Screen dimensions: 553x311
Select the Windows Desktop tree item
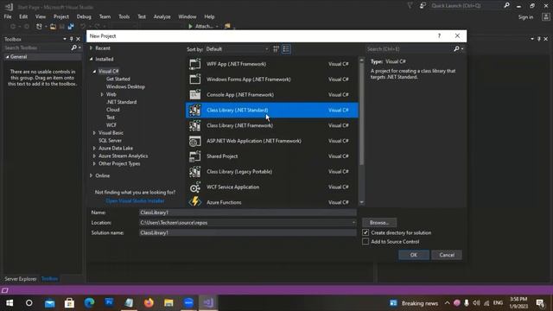pyautogui.click(x=125, y=86)
